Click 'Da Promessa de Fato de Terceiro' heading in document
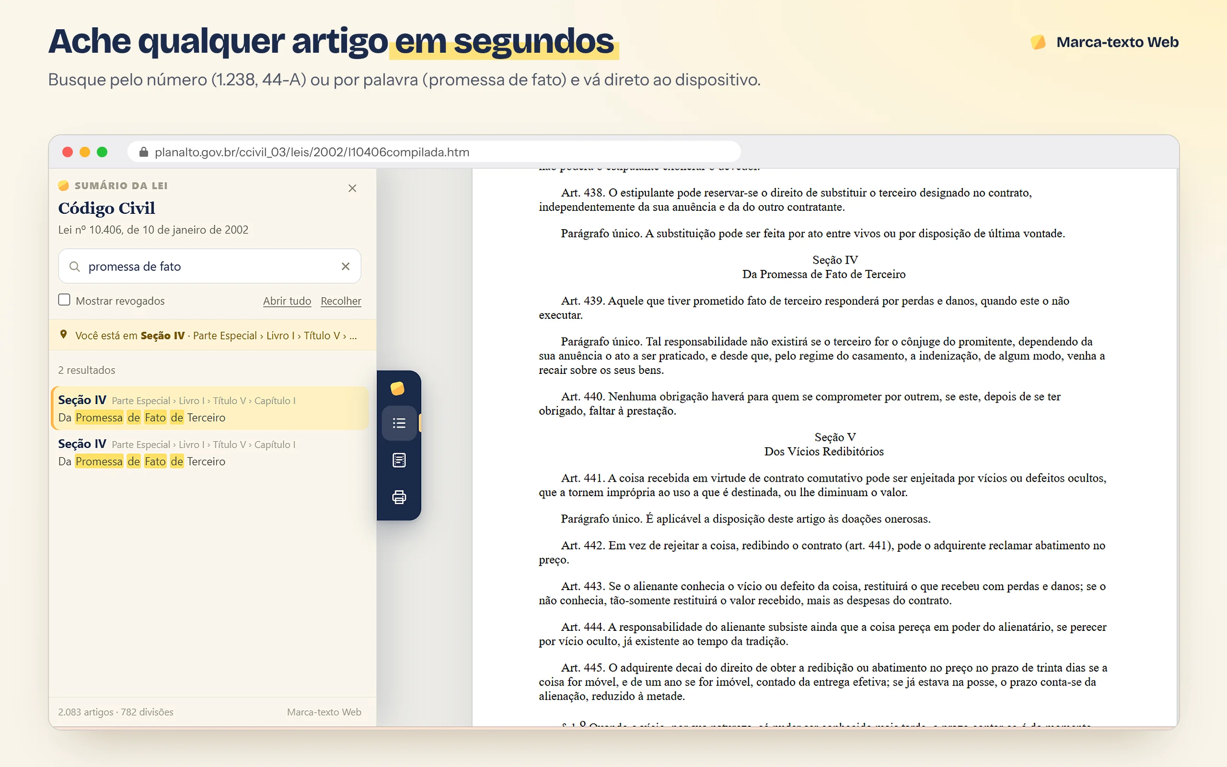1227x767 pixels. (824, 274)
